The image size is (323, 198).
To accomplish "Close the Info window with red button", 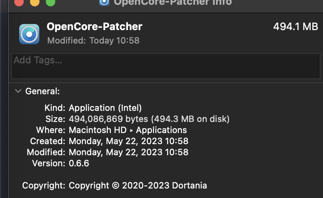I will coord(19,2).
